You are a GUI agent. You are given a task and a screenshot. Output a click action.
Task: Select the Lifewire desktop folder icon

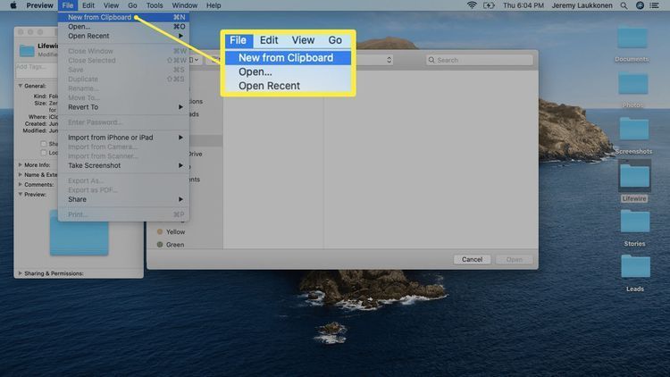633,176
